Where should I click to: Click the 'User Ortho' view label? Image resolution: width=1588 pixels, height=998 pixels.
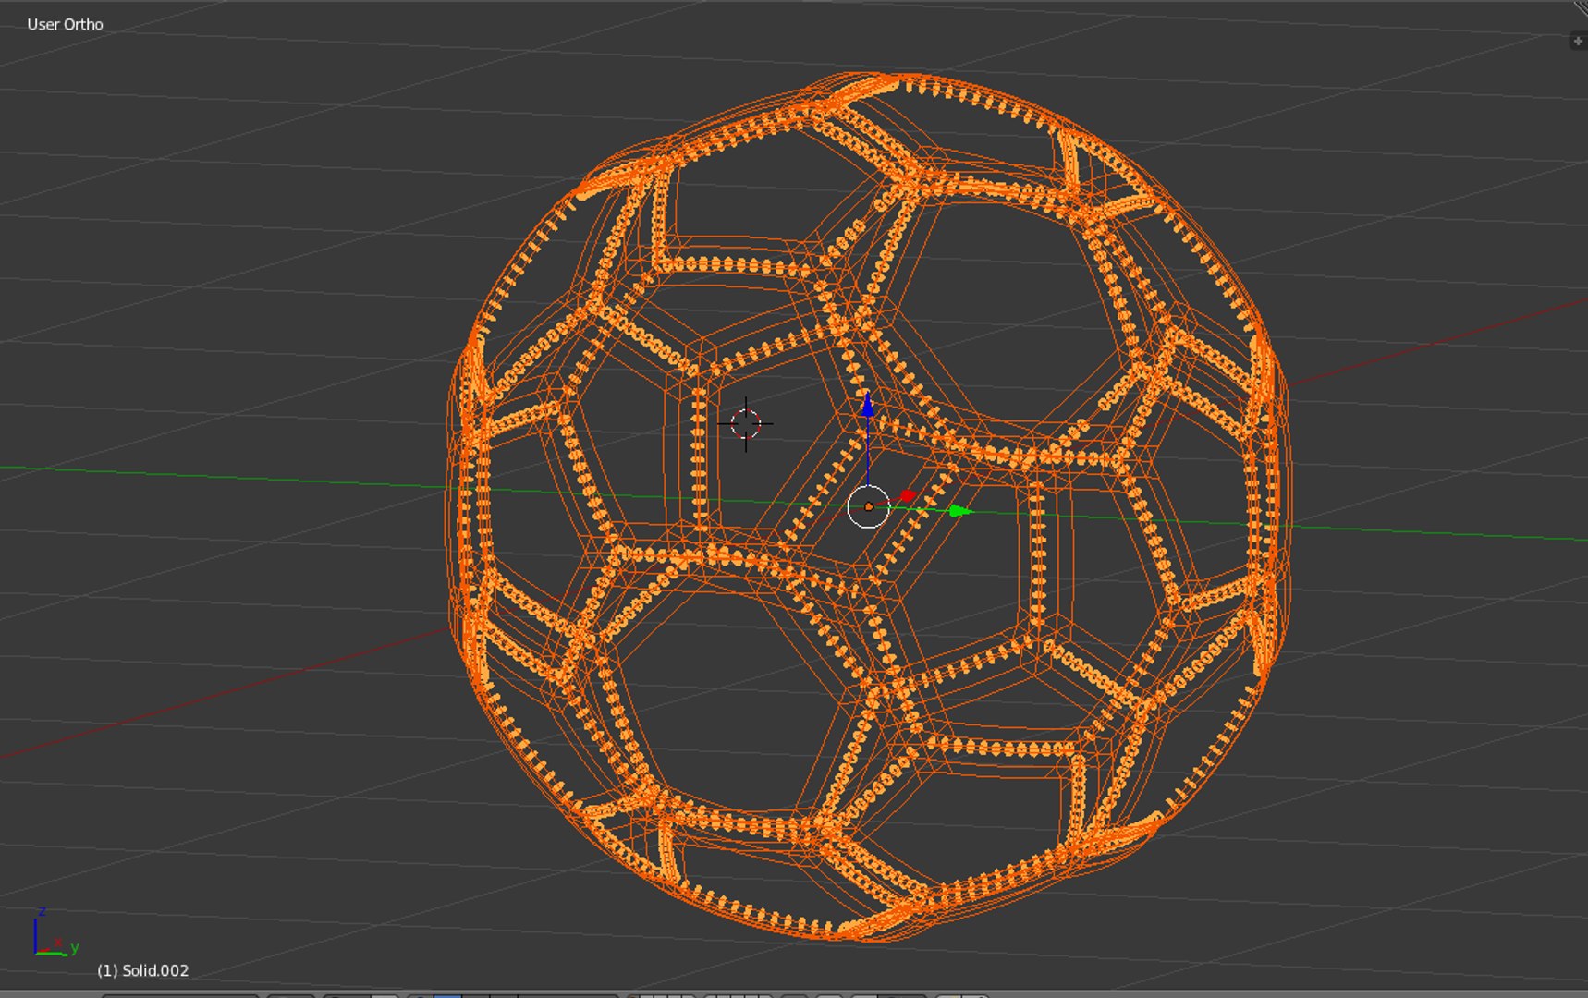pos(65,24)
